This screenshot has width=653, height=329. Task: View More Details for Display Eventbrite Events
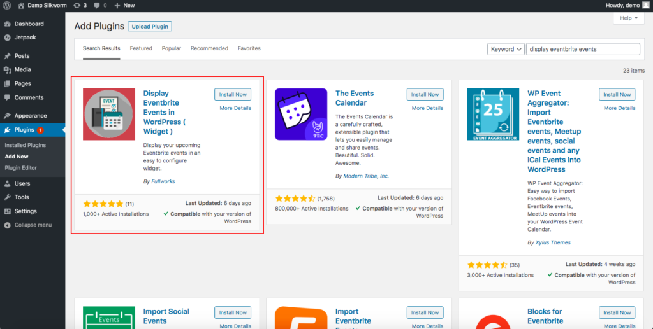[x=235, y=108]
